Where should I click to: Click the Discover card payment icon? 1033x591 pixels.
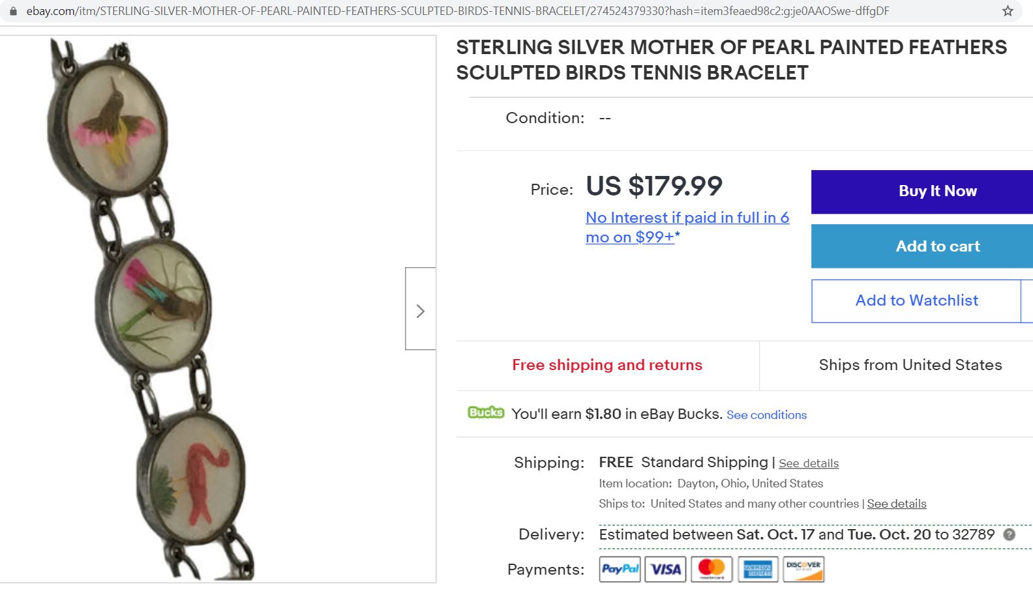tap(803, 569)
